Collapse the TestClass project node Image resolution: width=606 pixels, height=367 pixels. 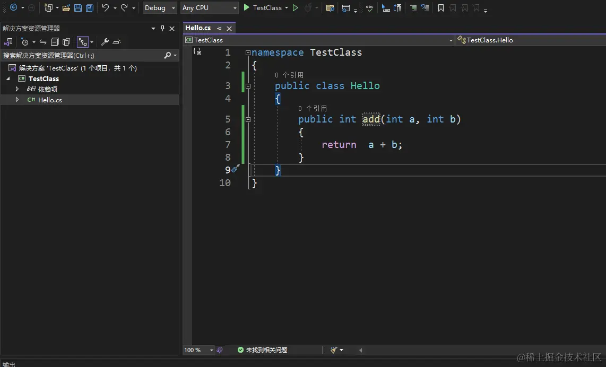click(x=8, y=78)
